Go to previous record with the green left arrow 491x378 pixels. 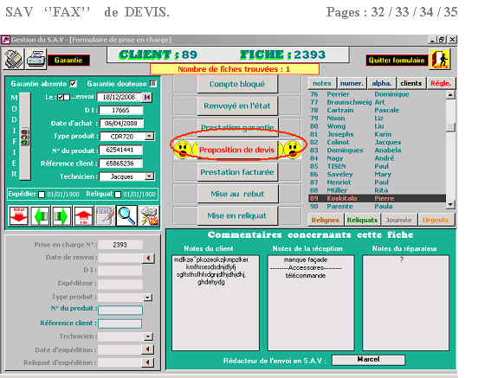[x=40, y=216]
